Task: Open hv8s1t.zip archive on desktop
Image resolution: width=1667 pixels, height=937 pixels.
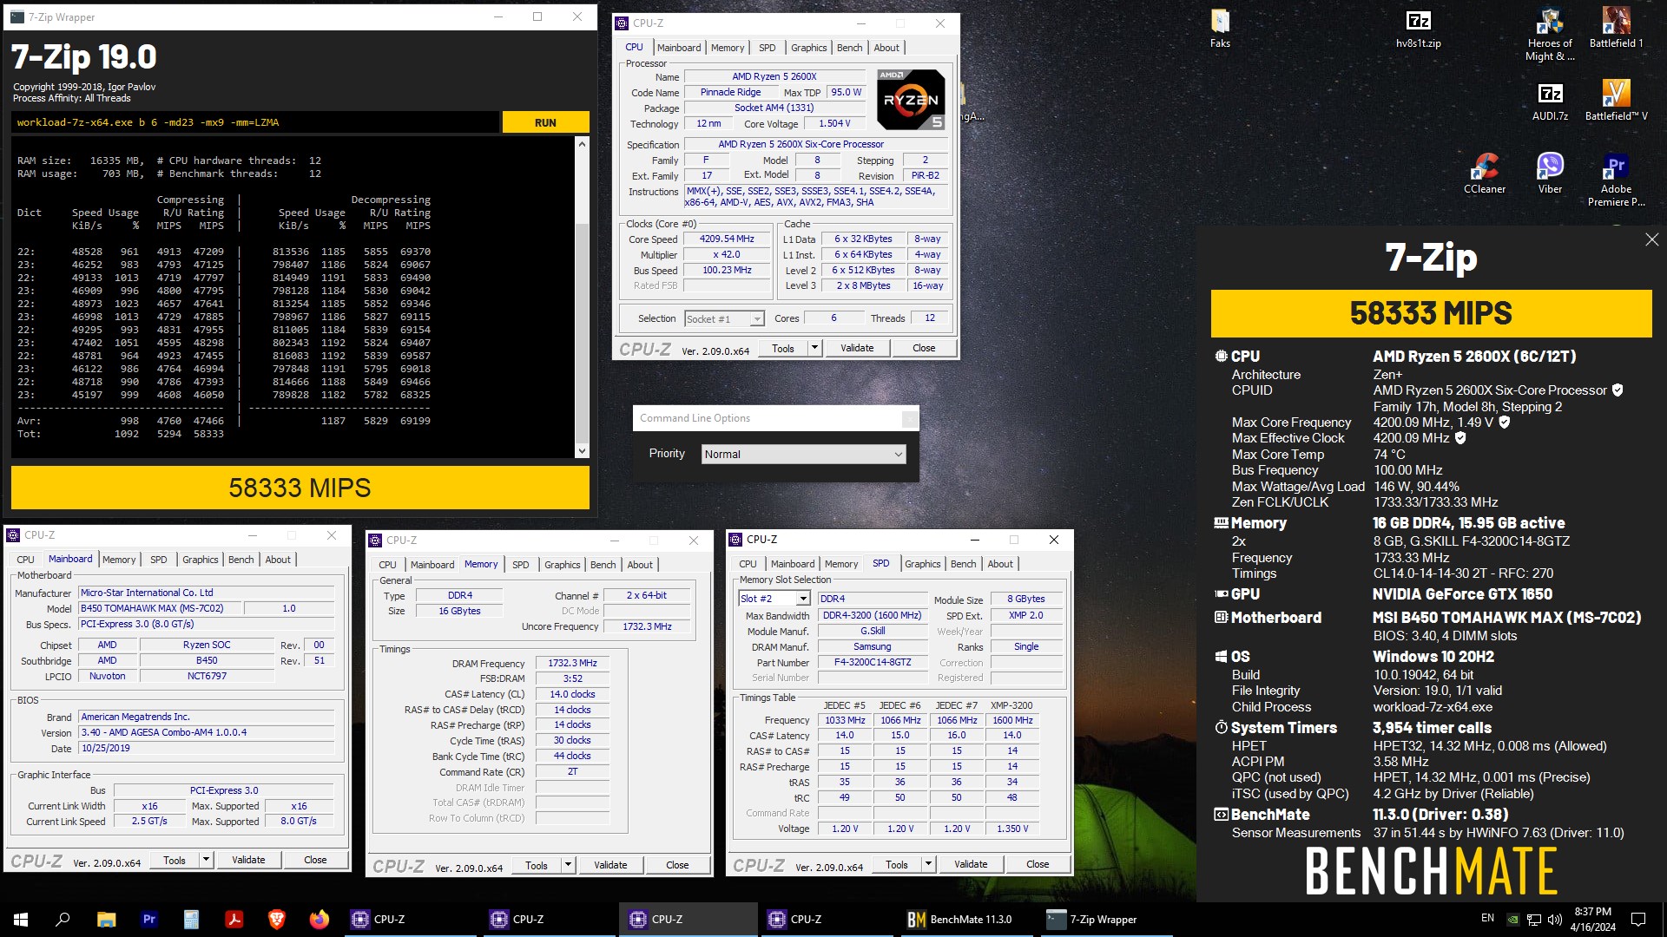Action: (1418, 28)
